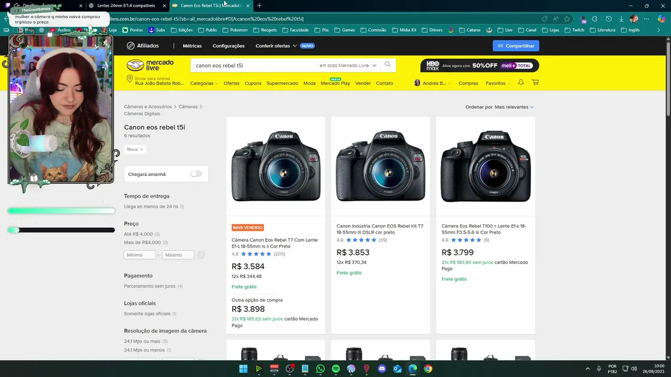Open Google Chrome from taskbar
671x377 pixels.
428,369
